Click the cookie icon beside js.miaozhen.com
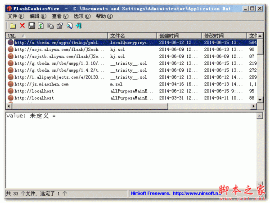The width and height of the screenshot is (270, 203). [10, 84]
